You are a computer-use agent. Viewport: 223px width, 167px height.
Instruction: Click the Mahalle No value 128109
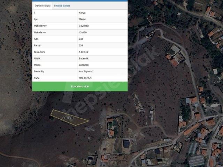point(83,32)
